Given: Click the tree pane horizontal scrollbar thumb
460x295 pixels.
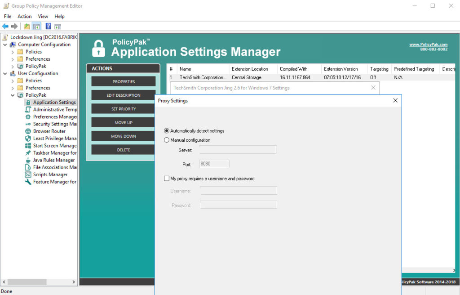Looking at the screenshot, I should pos(27,282).
